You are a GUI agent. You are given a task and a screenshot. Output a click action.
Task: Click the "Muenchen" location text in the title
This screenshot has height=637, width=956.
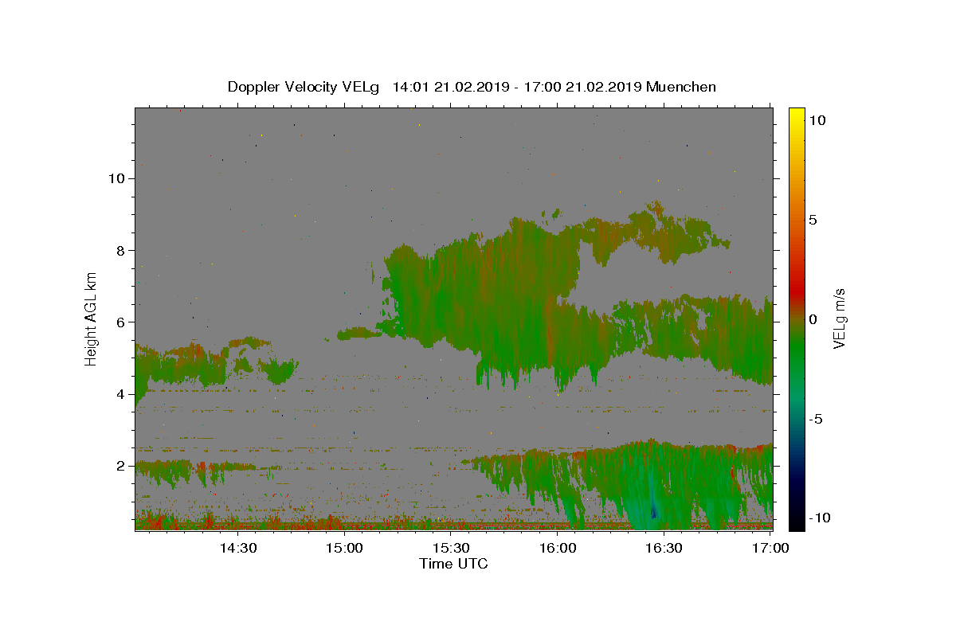pyautogui.click(x=681, y=87)
